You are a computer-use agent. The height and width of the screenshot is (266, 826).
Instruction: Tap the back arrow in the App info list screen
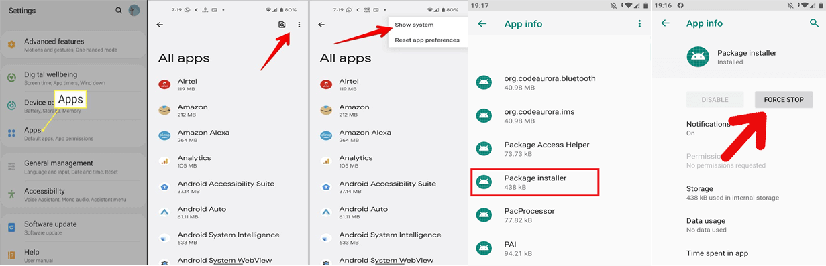pyautogui.click(x=482, y=23)
